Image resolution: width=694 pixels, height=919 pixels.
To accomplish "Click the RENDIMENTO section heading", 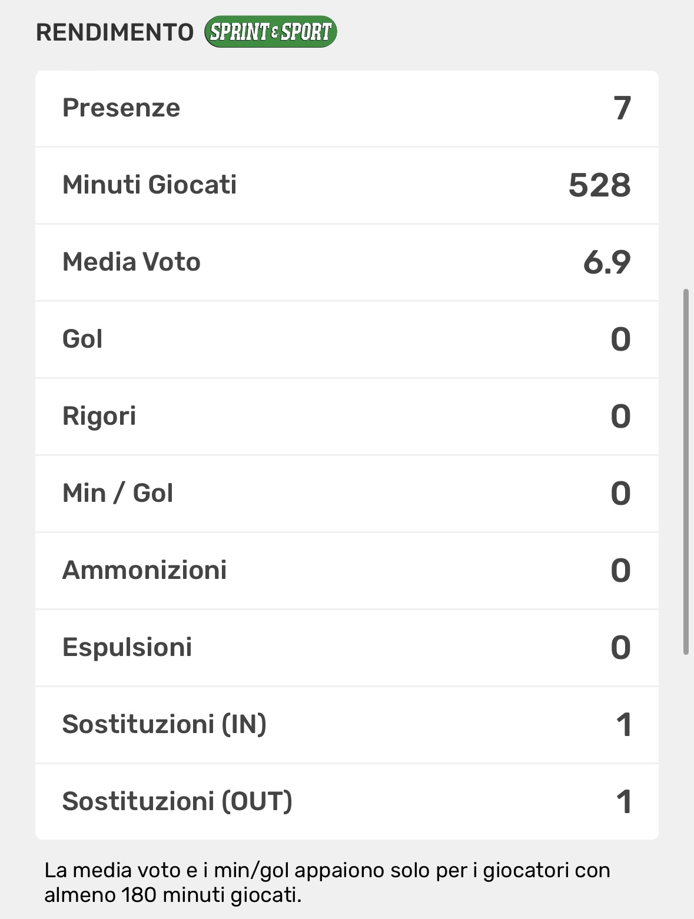I will (115, 32).
